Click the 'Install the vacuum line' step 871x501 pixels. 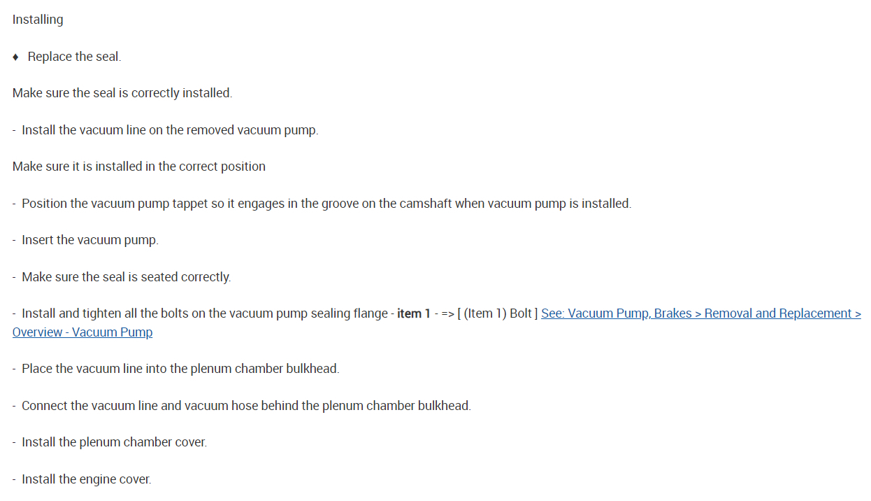pos(170,130)
